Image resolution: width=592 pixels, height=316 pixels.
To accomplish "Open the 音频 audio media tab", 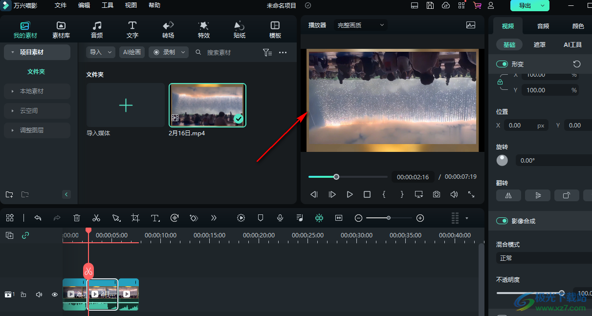I will (x=97, y=29).
